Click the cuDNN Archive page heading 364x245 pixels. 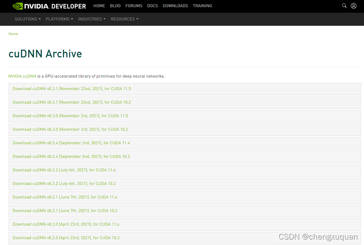click(45, 54)
